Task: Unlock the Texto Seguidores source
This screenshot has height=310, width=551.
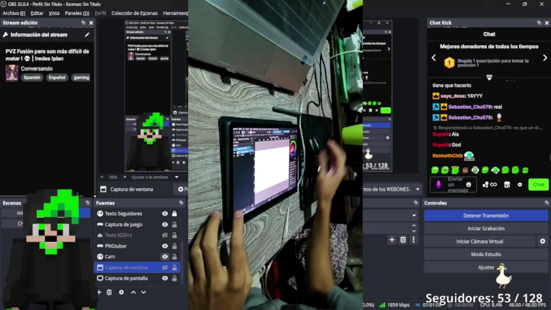Action: (x=174, y=214)
